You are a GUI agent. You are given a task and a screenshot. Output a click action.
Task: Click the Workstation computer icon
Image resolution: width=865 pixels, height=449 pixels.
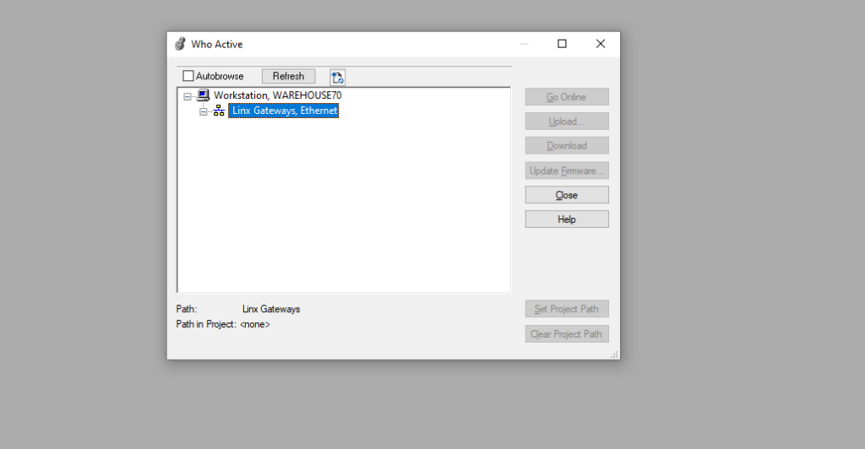tap(203, 95)
